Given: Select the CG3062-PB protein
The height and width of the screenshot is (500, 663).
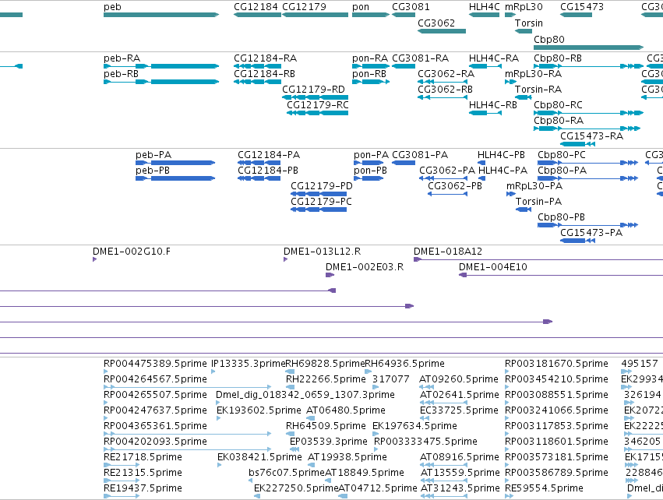Looking at the screenshot, I should tap(447, 194).
